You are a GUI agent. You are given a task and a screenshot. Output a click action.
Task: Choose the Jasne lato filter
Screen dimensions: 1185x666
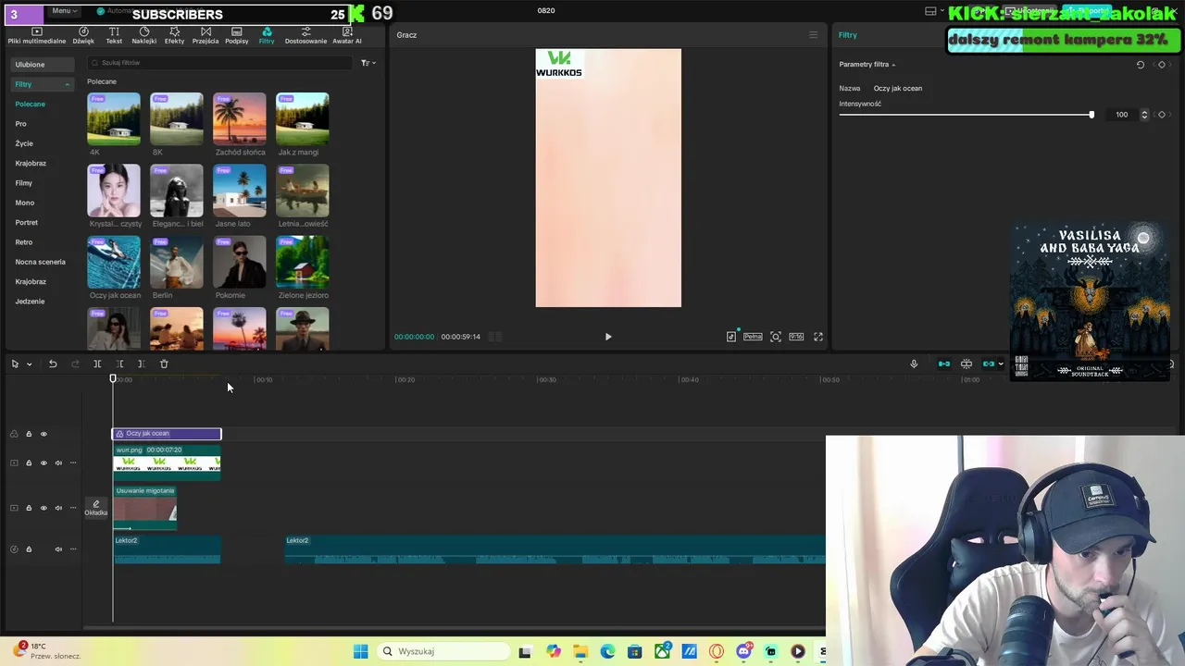pos(240,191)
